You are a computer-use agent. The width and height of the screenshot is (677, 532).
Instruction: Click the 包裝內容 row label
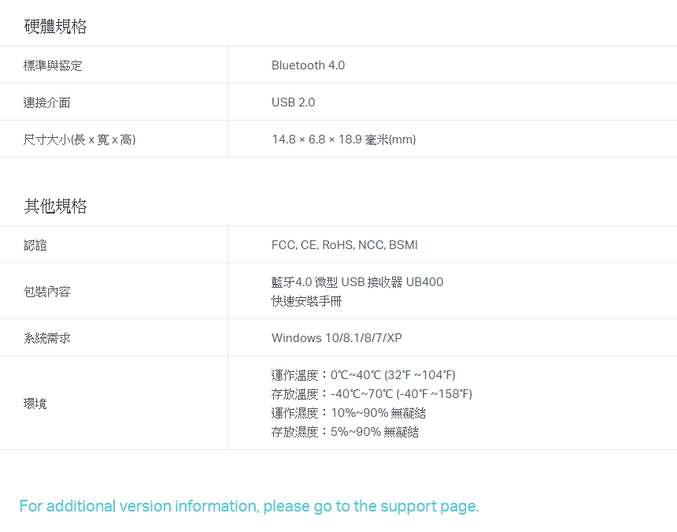tap(46, 292)
